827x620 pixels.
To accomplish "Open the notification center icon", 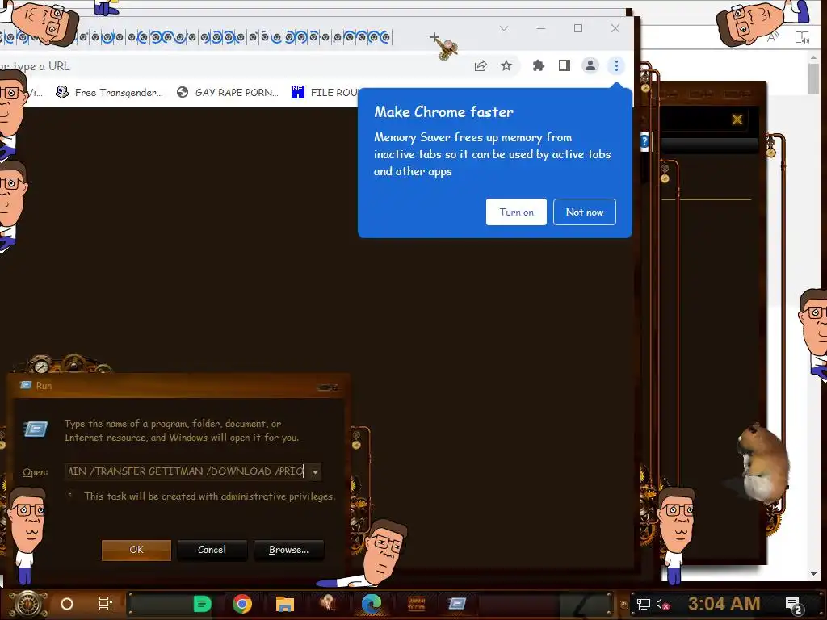I will [794, 605].
